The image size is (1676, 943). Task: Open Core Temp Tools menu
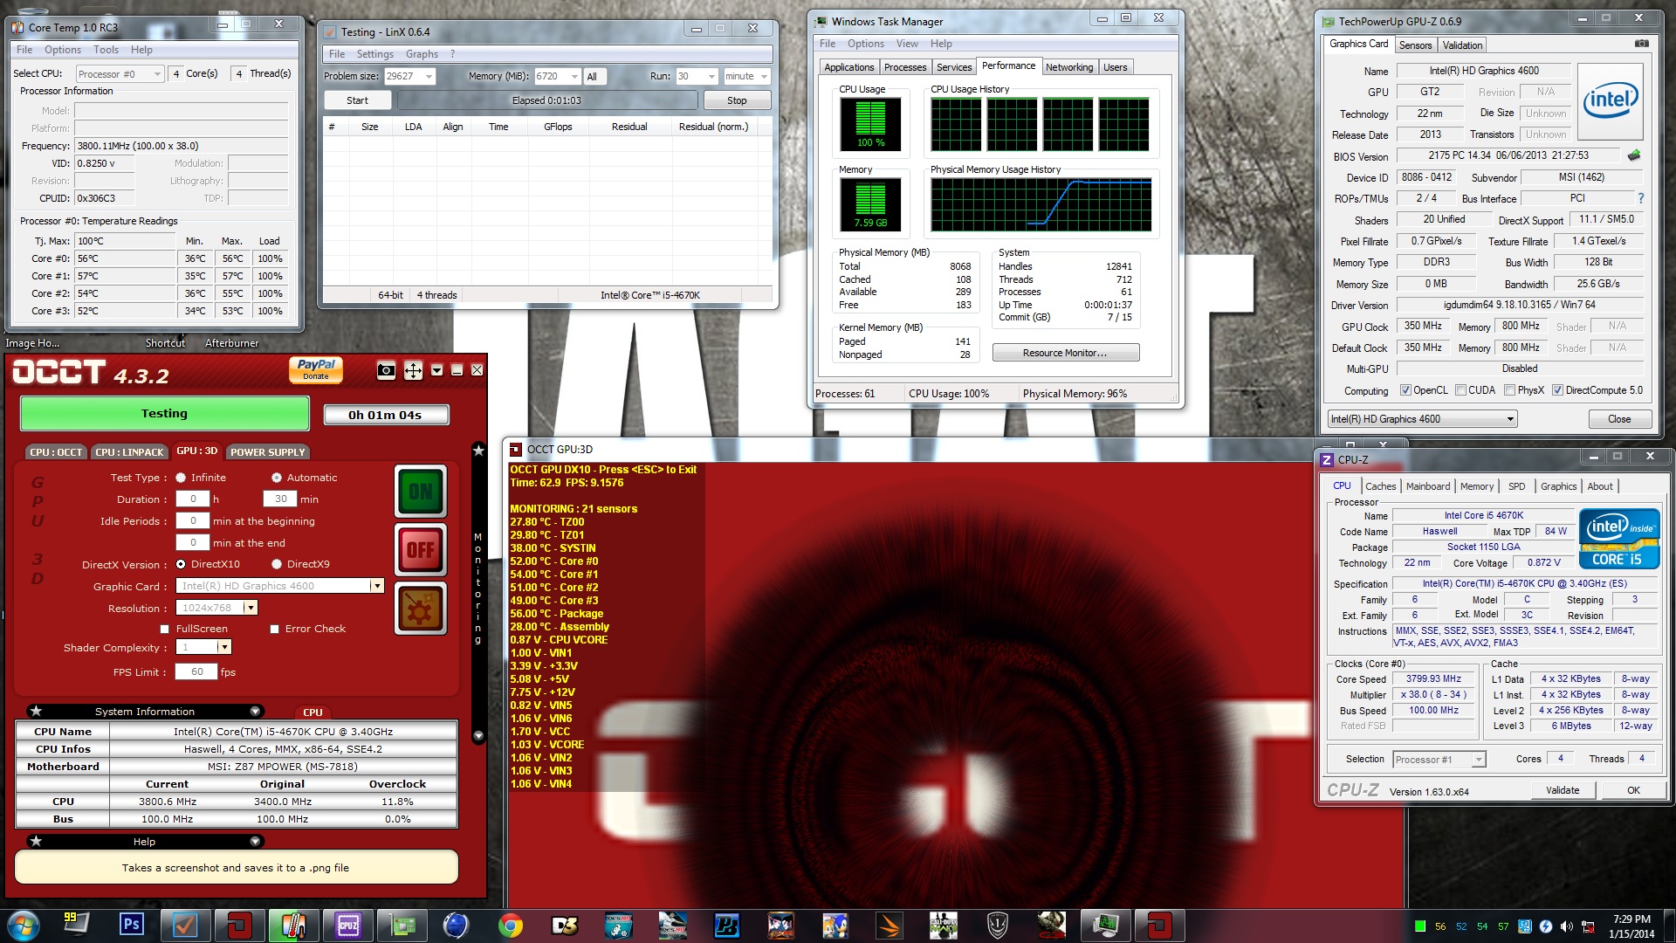click(106, 50)
